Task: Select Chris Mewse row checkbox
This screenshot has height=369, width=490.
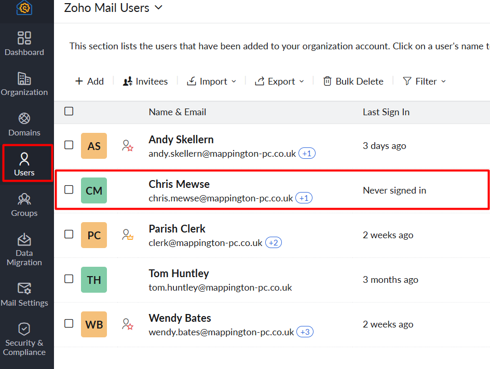Action: pos(69,189)
